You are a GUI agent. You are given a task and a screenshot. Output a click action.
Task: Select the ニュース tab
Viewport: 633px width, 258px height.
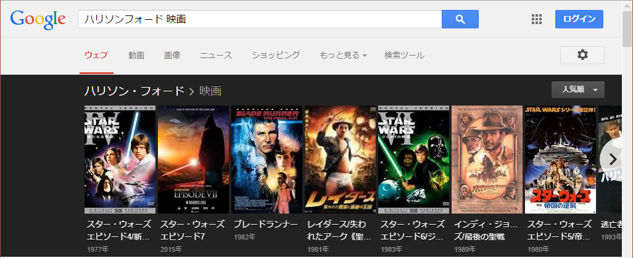tap(216, 56)
